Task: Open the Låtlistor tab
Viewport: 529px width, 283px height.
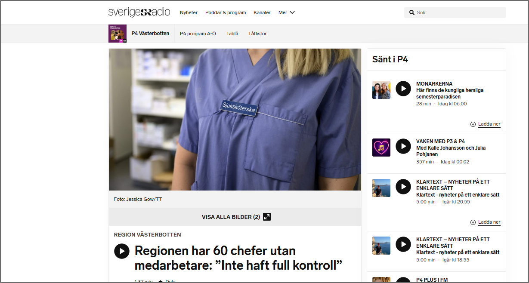Action: (257, 34)
